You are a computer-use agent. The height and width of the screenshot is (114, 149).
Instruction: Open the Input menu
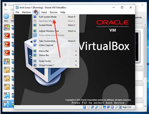44,12
